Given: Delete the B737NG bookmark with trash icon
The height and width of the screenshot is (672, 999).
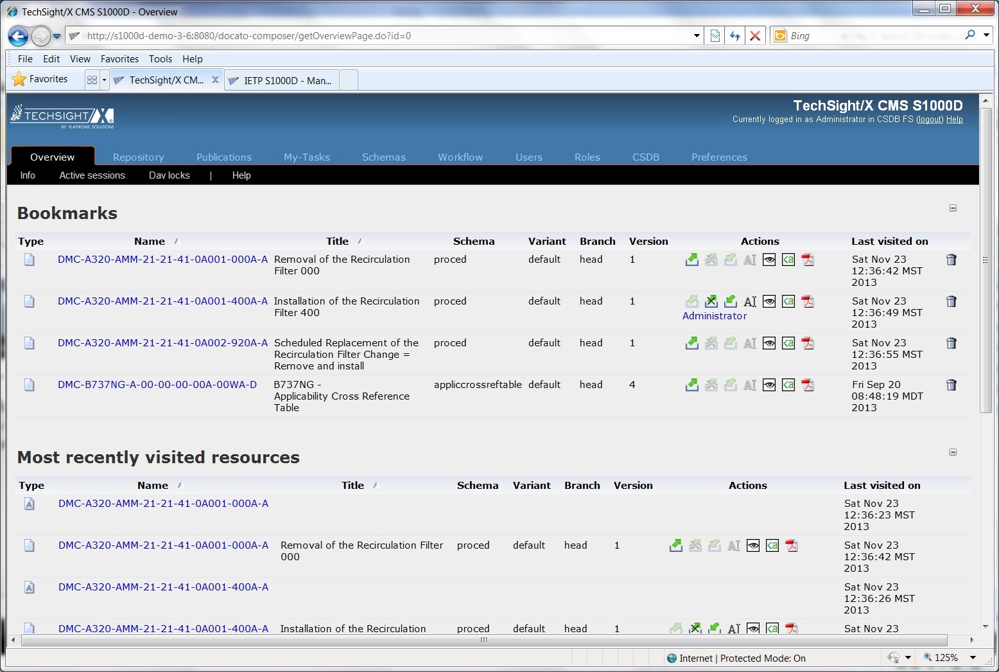Looking at the screenshot, I should (x=951, y=385).
